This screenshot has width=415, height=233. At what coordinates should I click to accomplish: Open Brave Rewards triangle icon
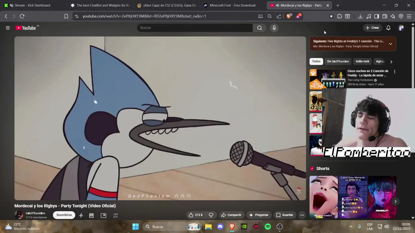click(x=298, y=16)
